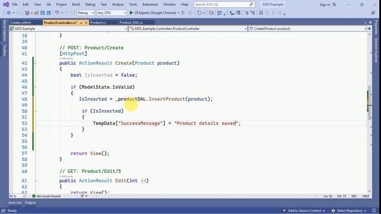Open the Server Explorer side tab
This screenshot has height=214, width=381.
4,31
